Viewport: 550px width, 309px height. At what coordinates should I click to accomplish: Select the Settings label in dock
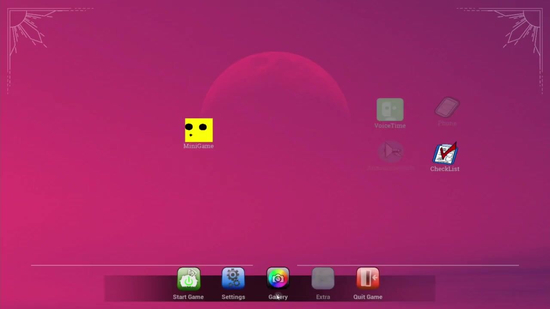(x=233, y=297)
